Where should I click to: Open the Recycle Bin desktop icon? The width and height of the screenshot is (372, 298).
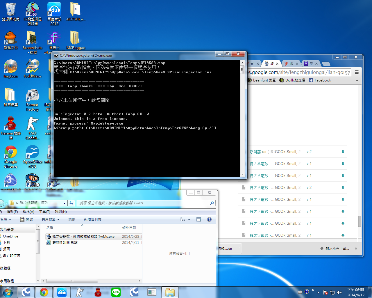pos(11,12)
